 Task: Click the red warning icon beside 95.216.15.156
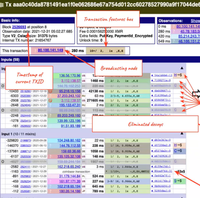point(50,91)
